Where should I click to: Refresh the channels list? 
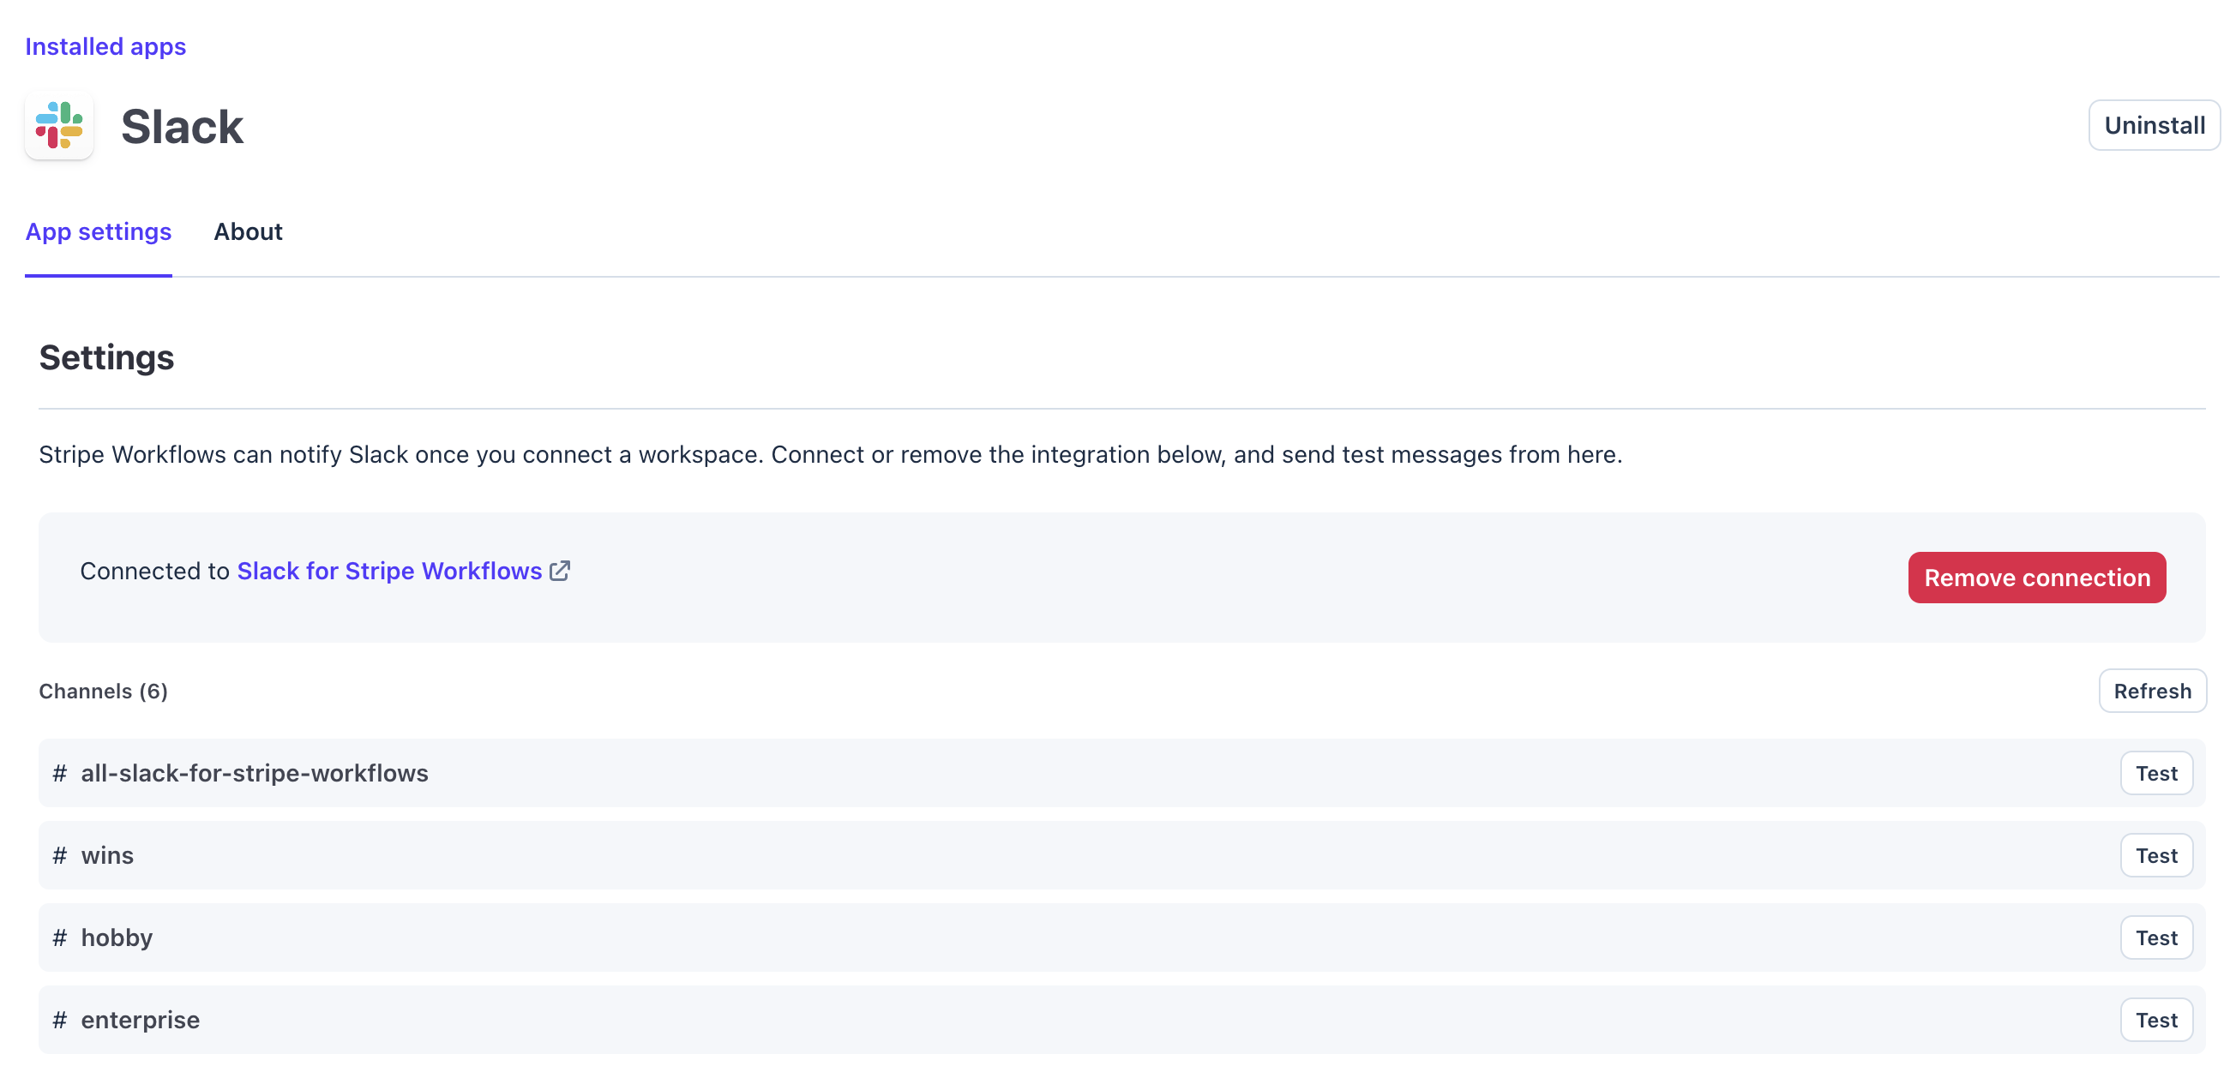pos(2152,692)
